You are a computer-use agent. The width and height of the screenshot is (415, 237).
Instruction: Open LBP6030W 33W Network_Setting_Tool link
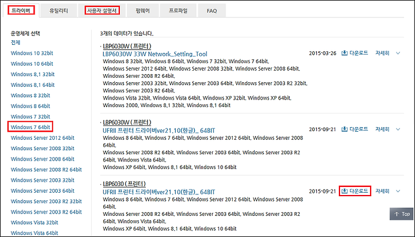155,54
